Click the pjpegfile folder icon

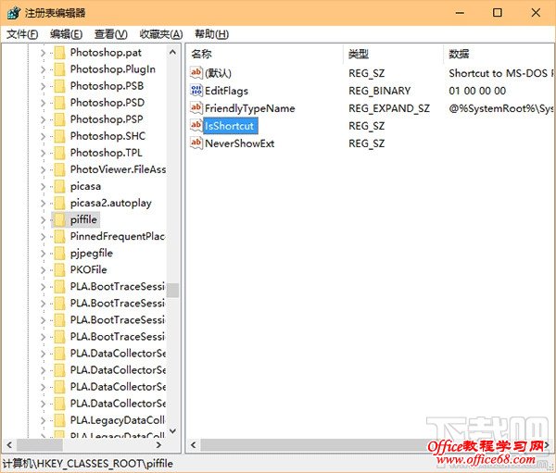pyautogui.click(x=59, y=254)
